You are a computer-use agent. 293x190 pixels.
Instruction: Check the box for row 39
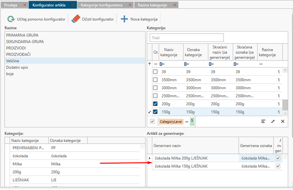click(155, 72)
